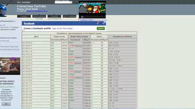Click the Create a facebook profile text
The width and height of the screenshot is (195, 109).
point(37,28)
